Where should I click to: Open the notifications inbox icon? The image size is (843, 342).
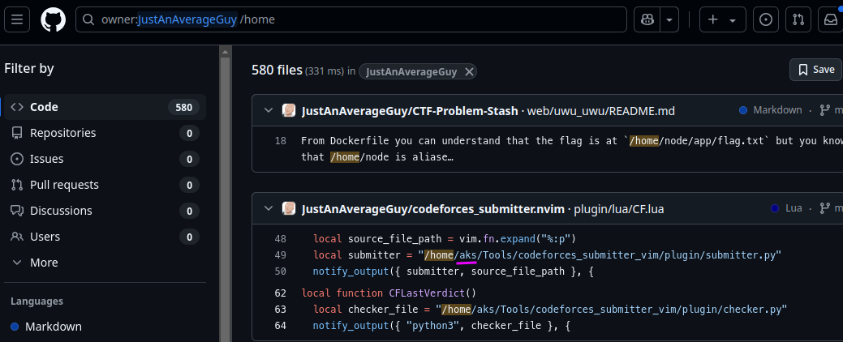tap(831, 20)
